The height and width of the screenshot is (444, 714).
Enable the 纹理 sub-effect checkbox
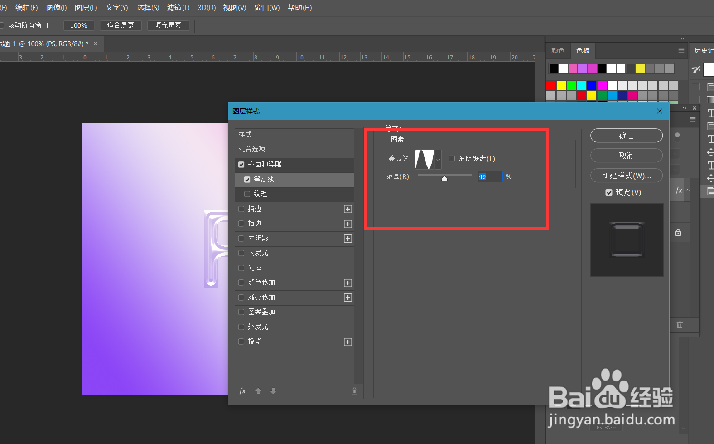tap(247, 194)
